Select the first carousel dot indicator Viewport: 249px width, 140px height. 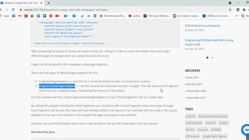point(207,58)
